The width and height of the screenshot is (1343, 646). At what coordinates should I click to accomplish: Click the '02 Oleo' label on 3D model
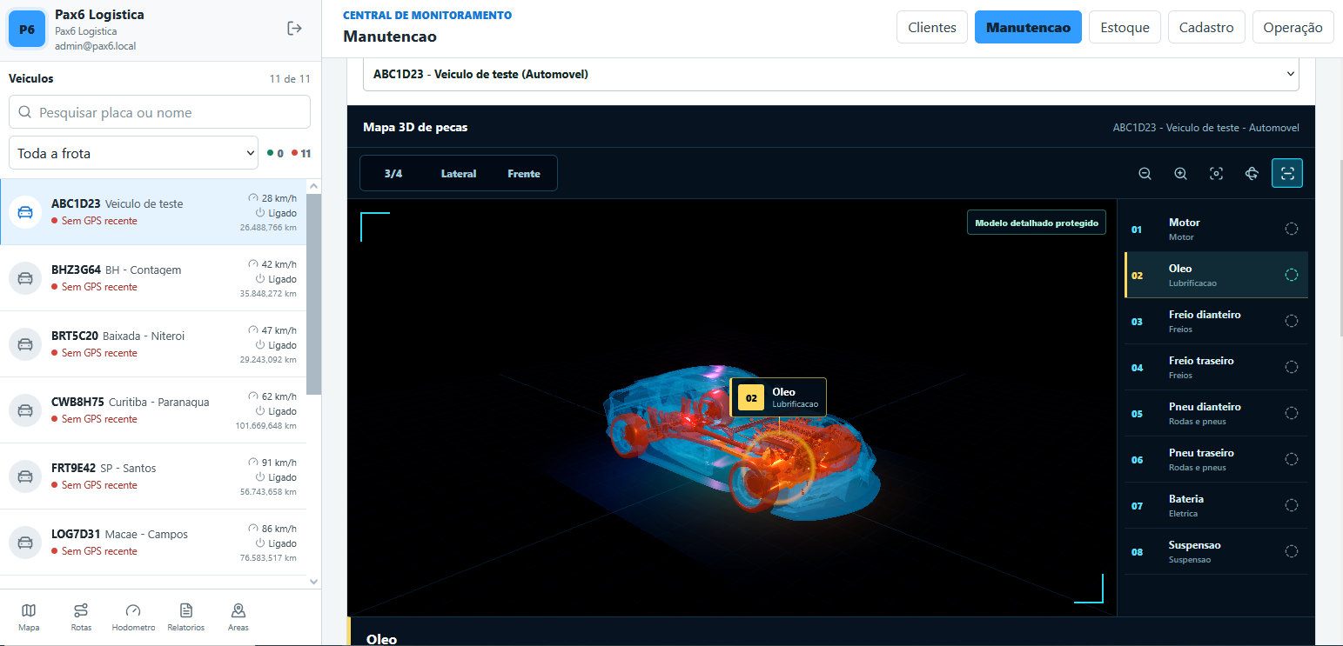[x=778, y=397]
